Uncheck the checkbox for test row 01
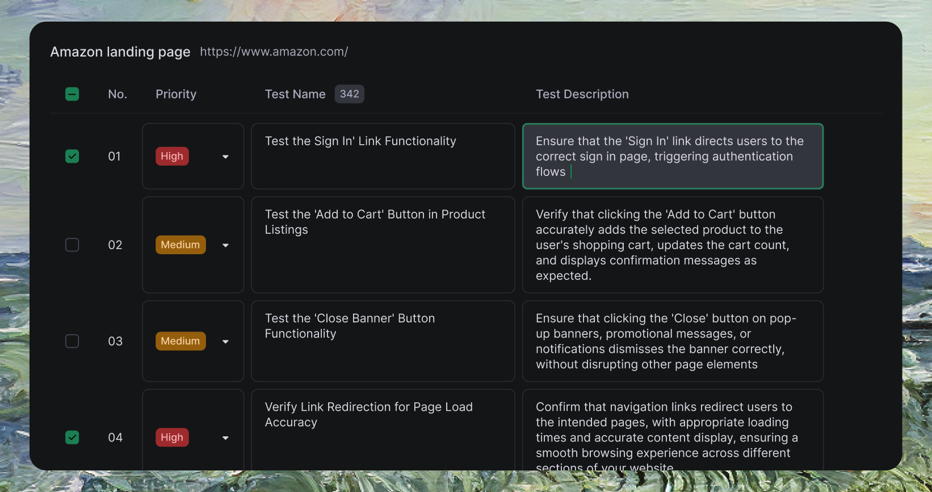This screenshot has height=492, width=932. point(72,156)
